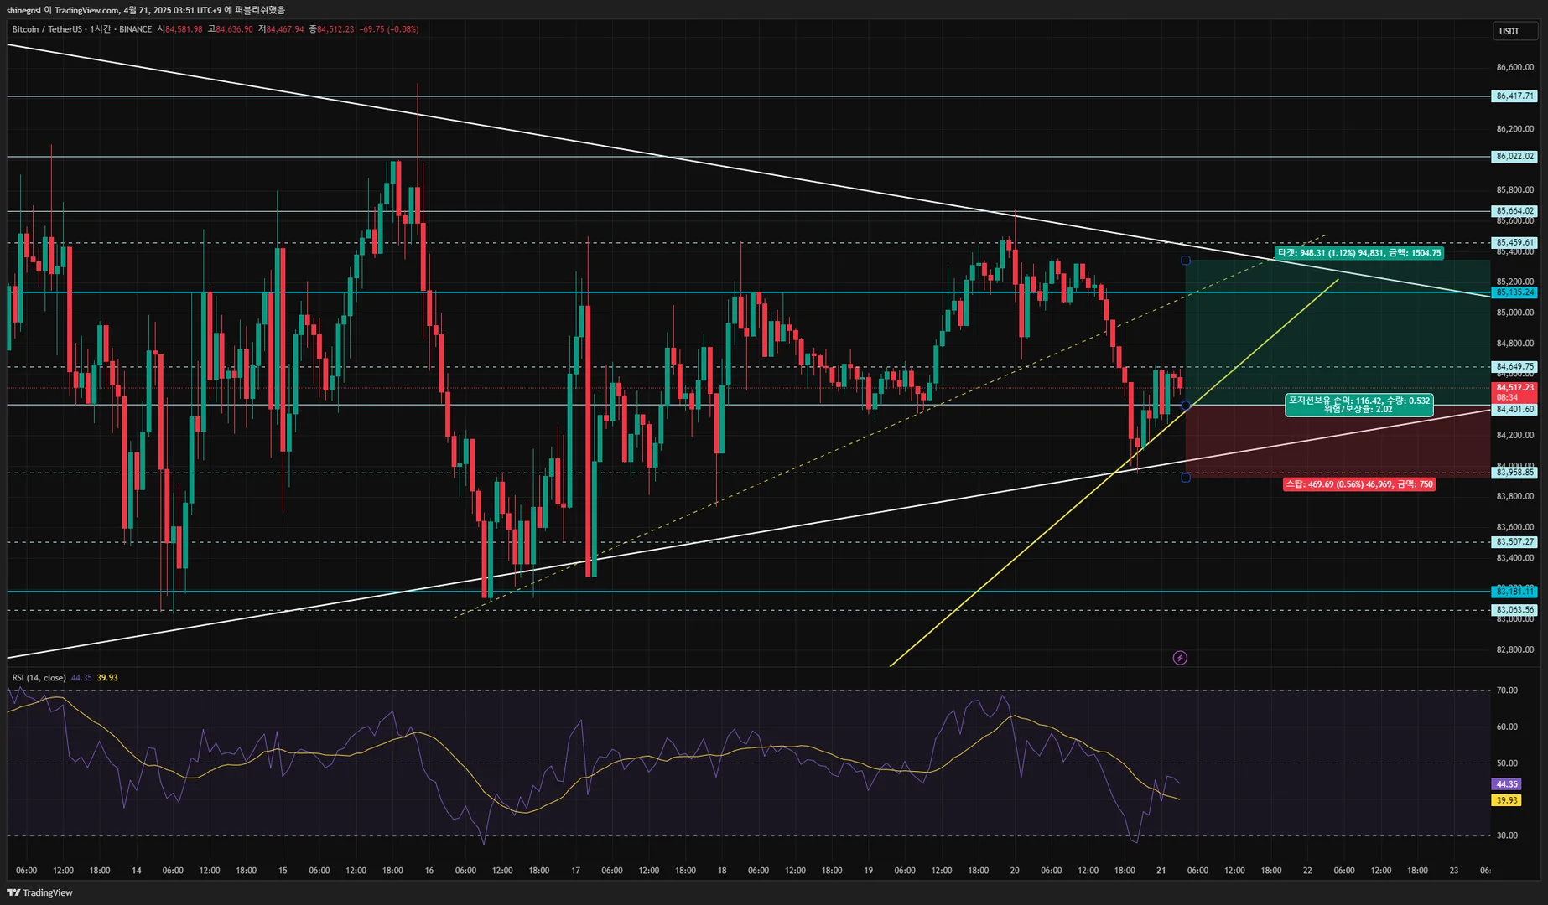Open the USDT currency selector
1548x905 pixels.
1514,31
